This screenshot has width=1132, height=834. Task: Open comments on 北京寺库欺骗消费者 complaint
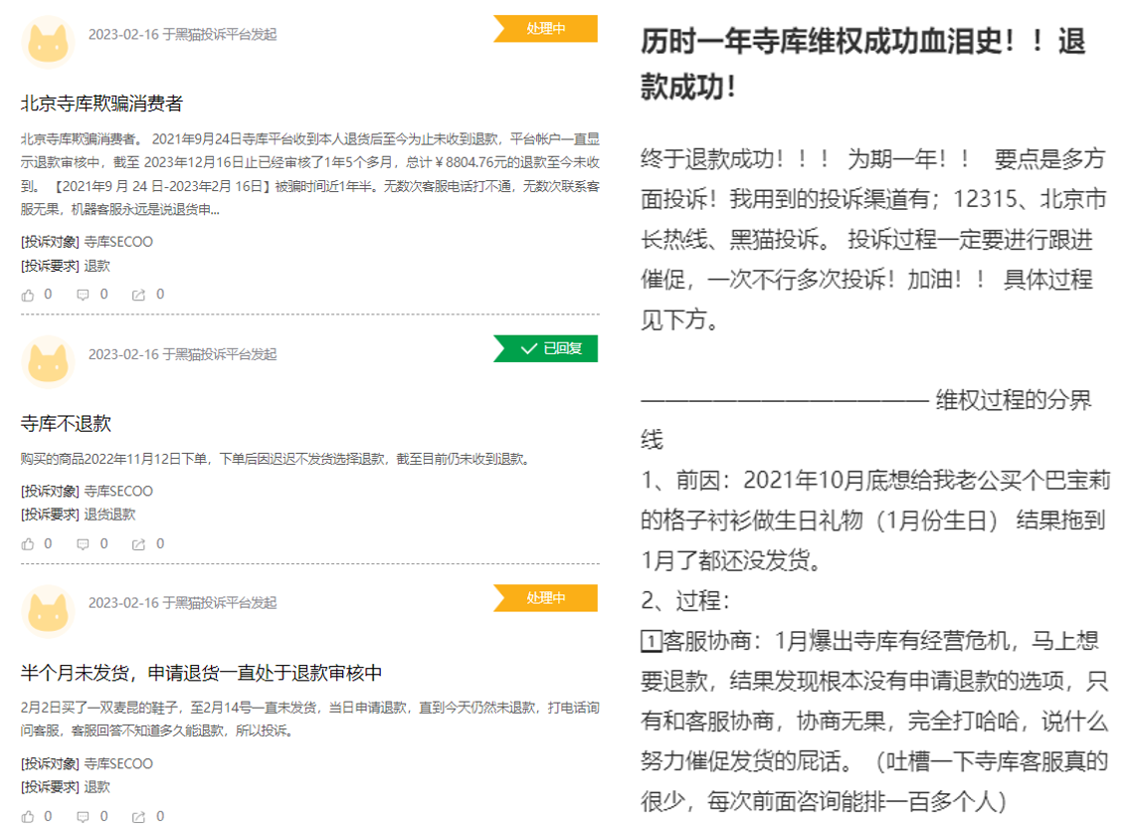pos(84,295)
